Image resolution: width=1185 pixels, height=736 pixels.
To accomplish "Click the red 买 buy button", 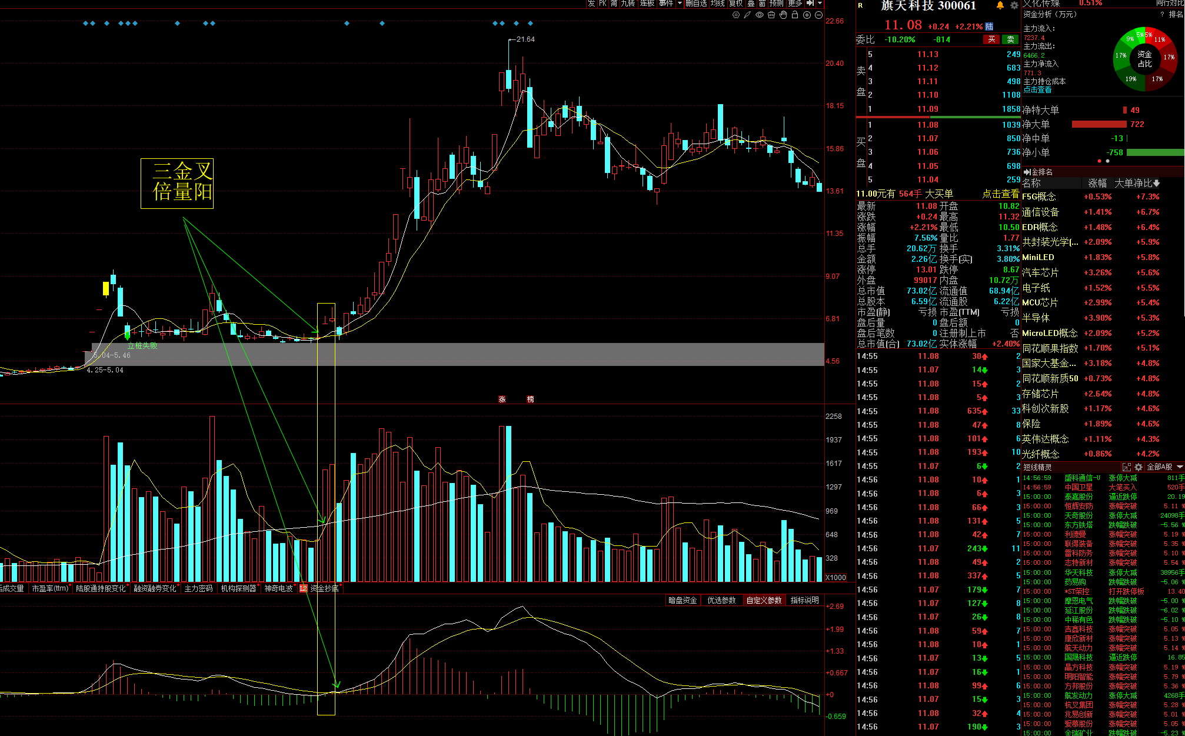I will tap(991, 39).
